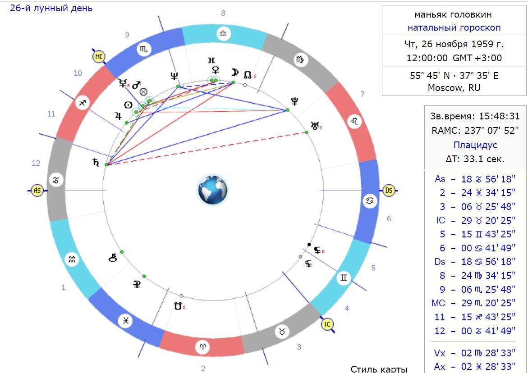528x373 pixels.
Task: Open the 'натальный гороскоп' link
Action: click(x=454, y=27)
